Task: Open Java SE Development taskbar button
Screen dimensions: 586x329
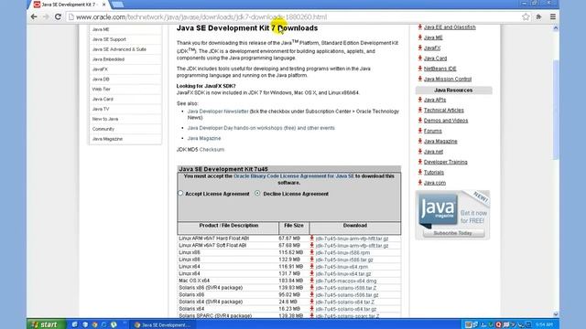Action: tap(163, 325)
